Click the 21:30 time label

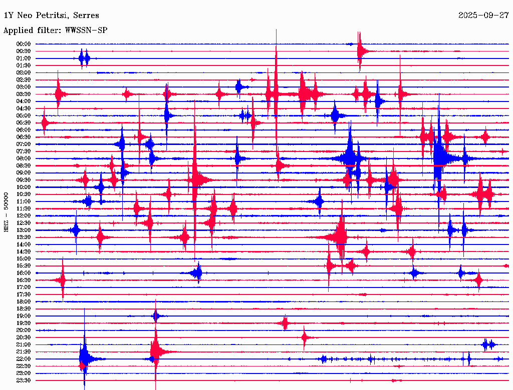(x=24, y=352)
